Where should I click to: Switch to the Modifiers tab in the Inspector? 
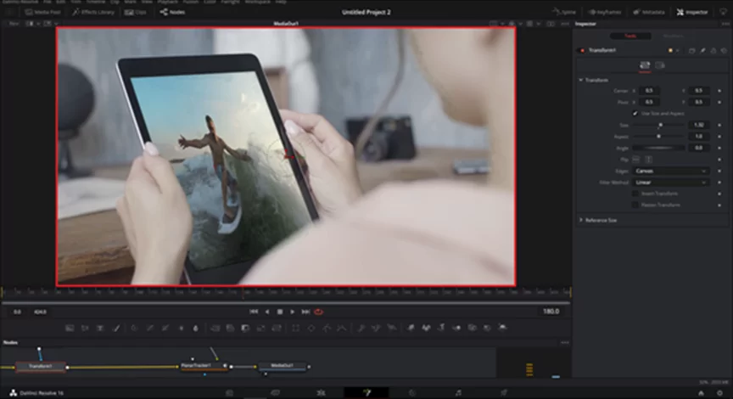pyautogui.click(x=673, y=36)
